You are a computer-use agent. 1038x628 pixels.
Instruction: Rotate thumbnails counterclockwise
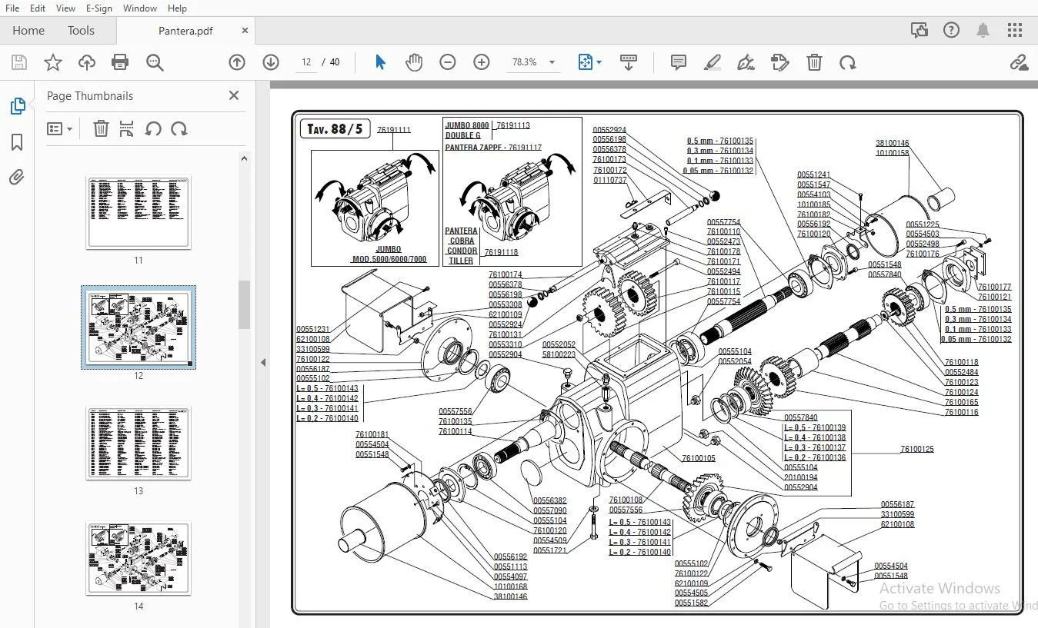153,129
